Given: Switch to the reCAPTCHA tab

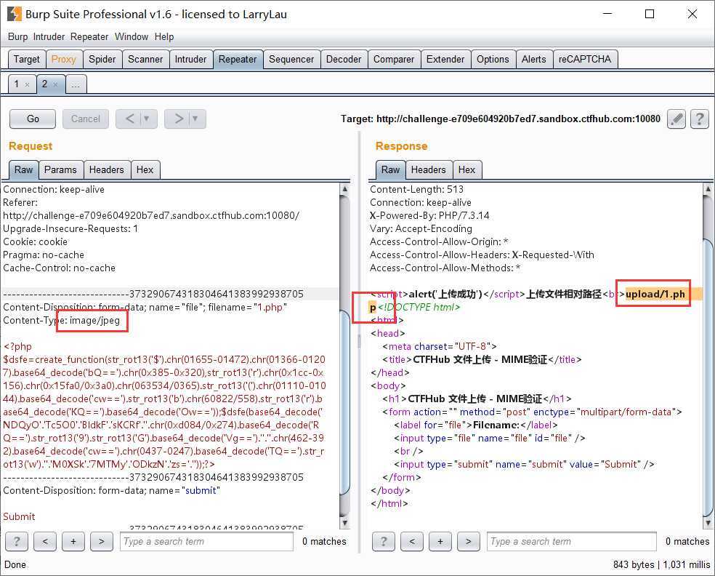Looking at the screenshot, I should [585, 60].
